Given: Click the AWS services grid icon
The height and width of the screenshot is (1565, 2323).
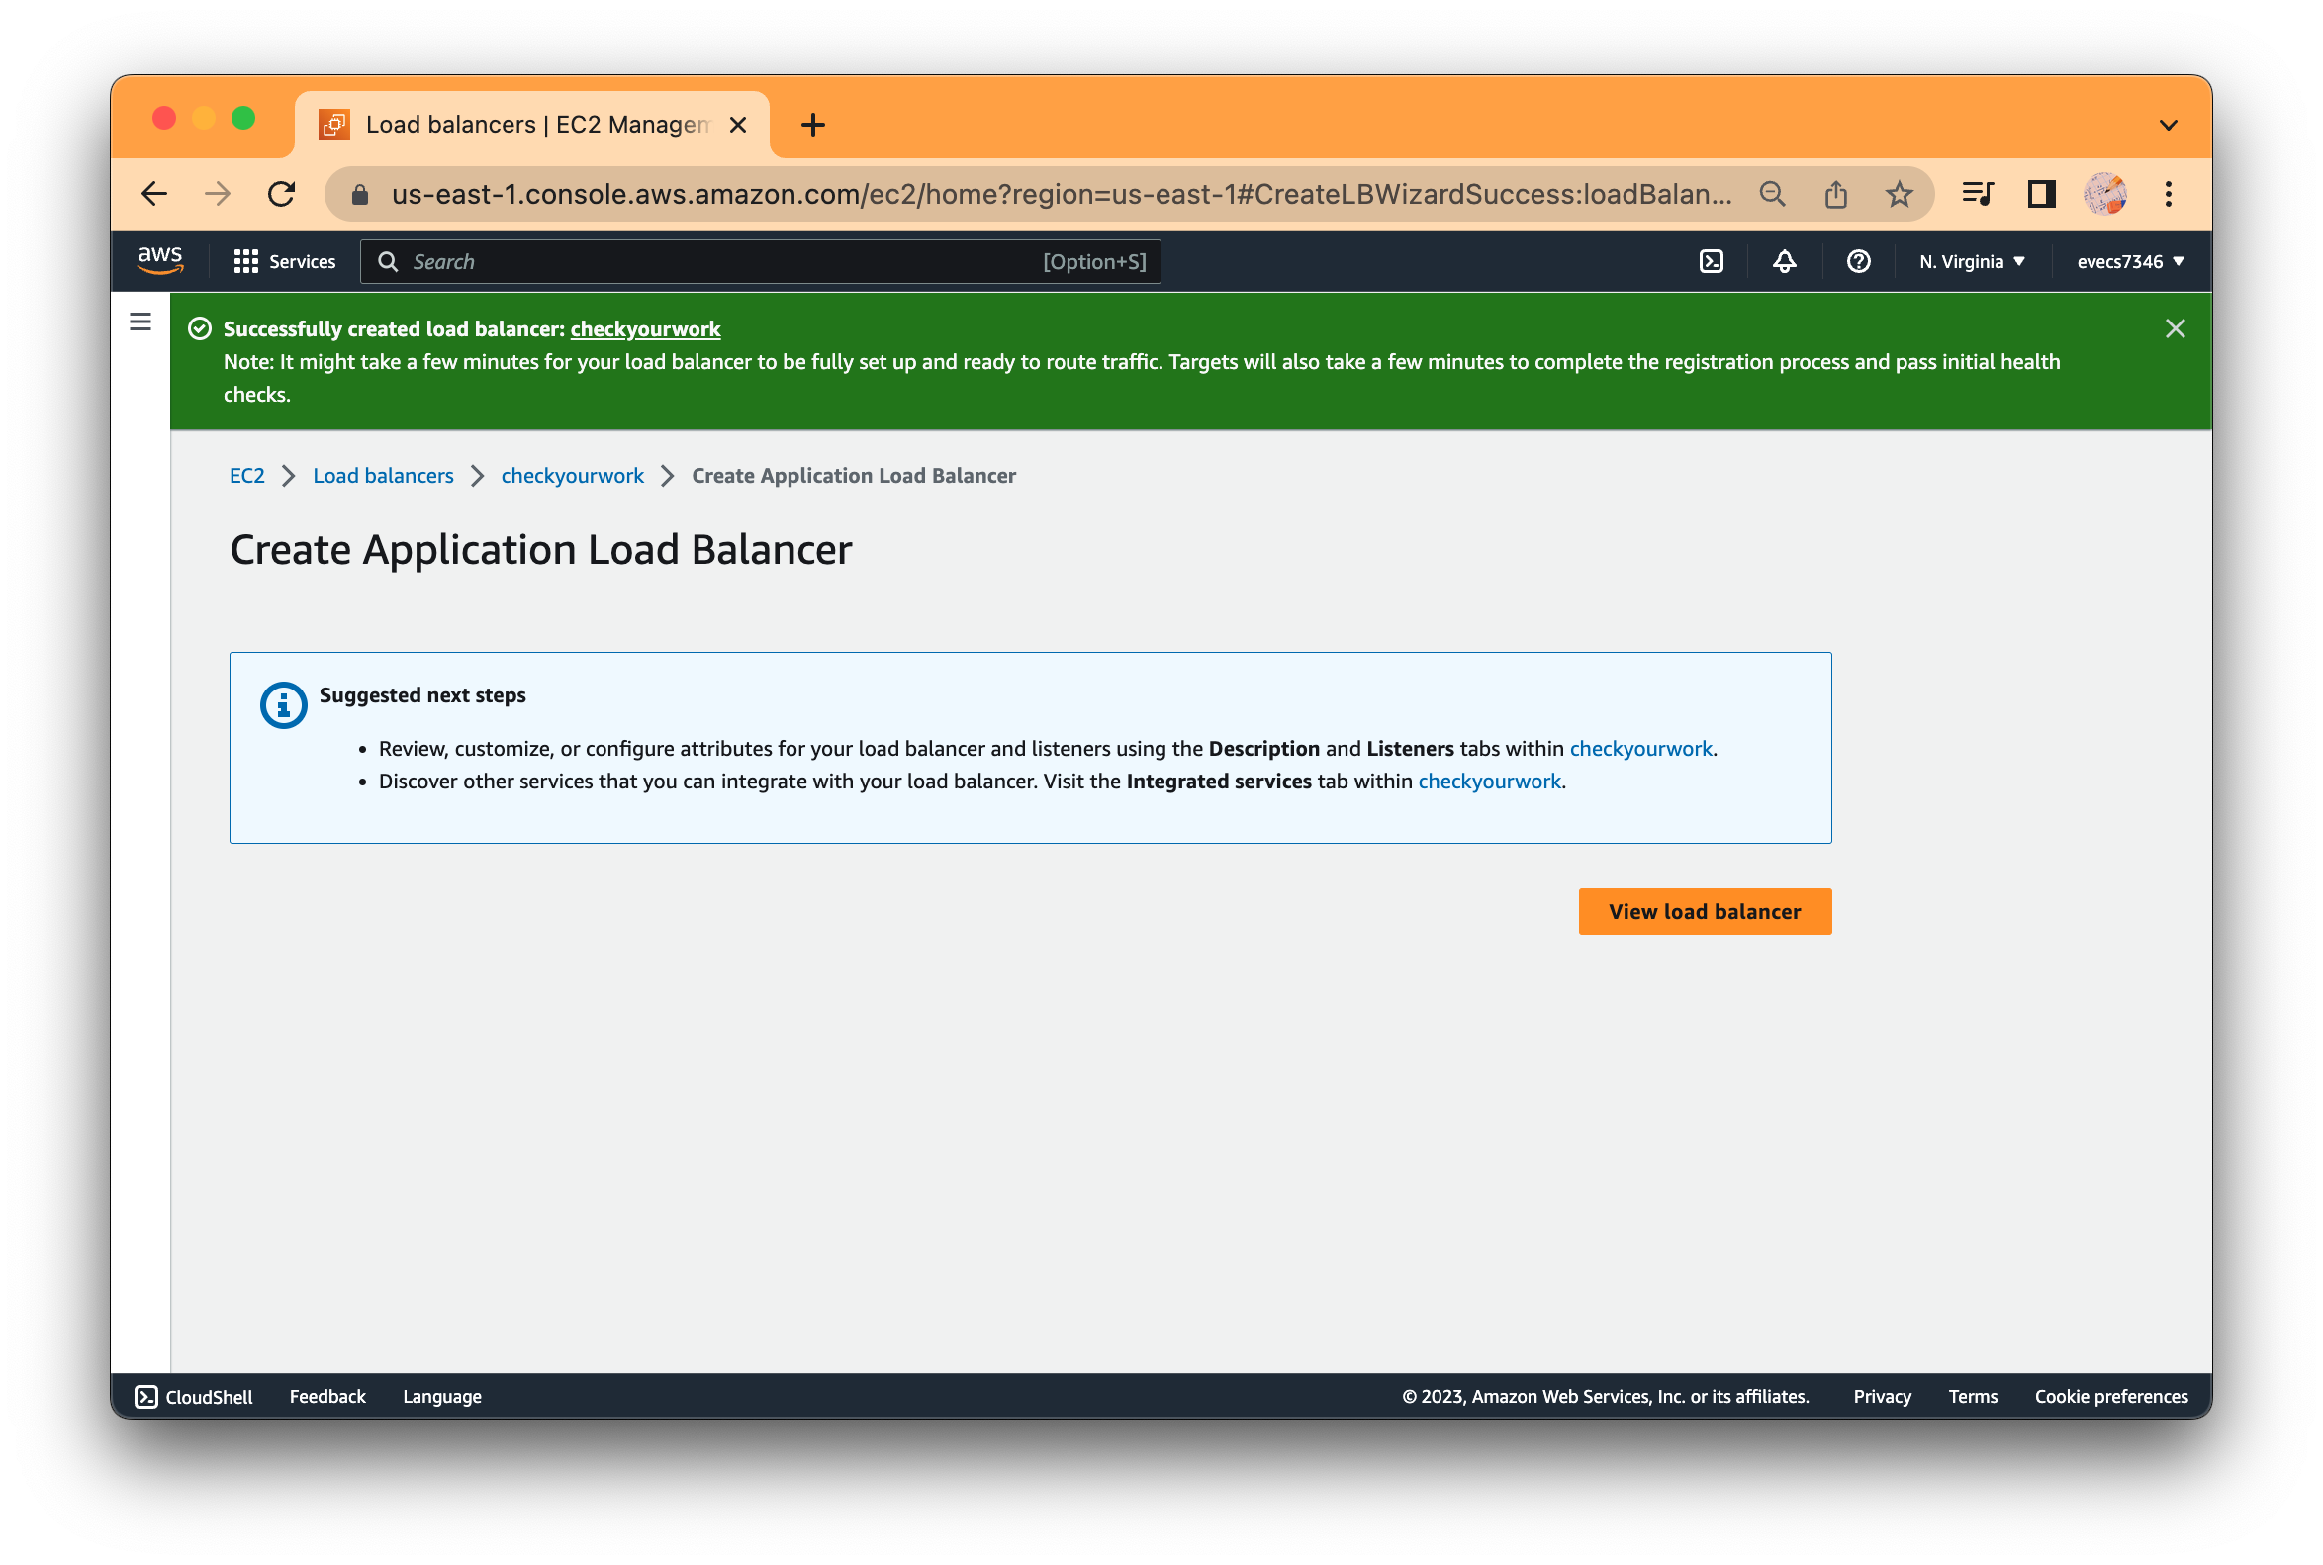Looking at the screenshot, I should point(244,260).
